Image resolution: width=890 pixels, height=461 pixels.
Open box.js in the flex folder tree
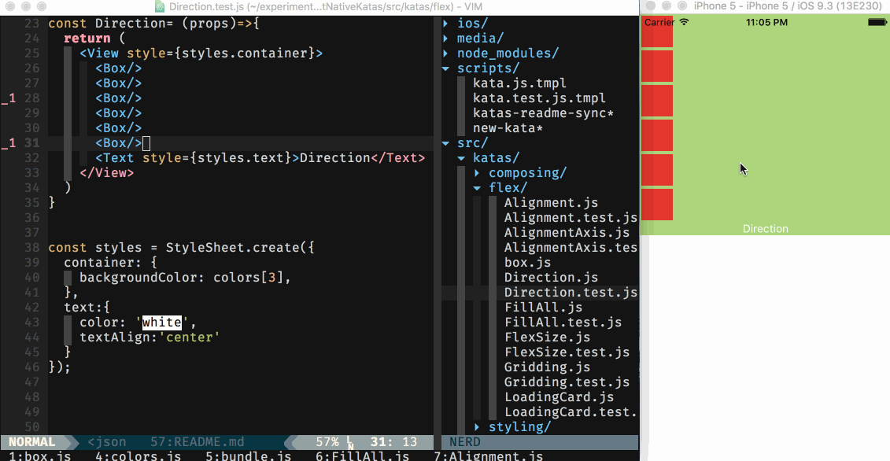pyautogui.click(x=527, y=262)
